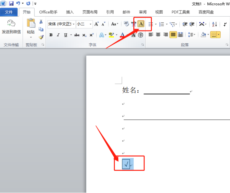The height and width of the screenshot is (193, 230).
Task: Open the 文件 tab
Action: point(9,12)
